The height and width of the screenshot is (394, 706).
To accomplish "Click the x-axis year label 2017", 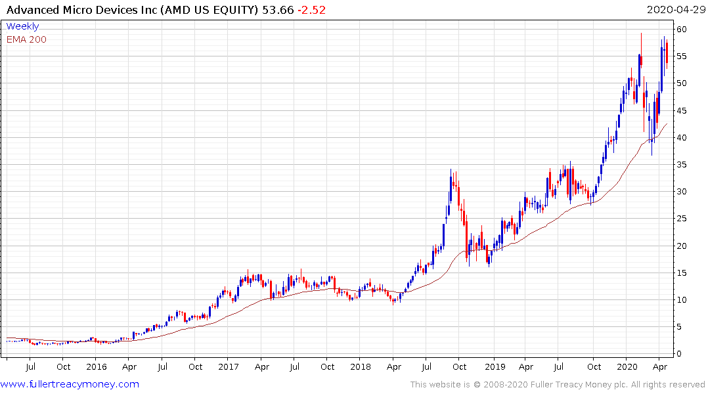I will click(x=229, y=367).
